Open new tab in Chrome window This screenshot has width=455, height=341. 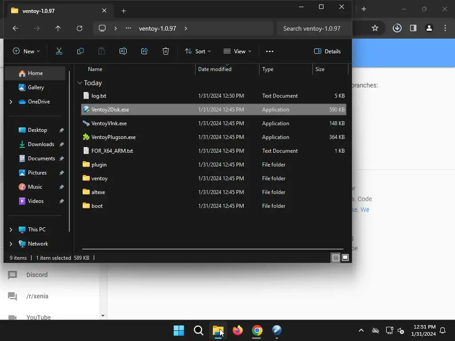[363, 9]
